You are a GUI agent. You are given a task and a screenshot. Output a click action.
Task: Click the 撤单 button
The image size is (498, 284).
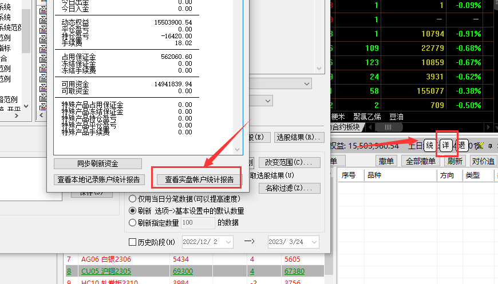pos(386,161)
